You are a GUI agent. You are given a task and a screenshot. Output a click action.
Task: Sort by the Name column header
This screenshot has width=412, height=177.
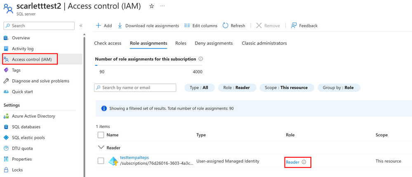tap(113, 135)
